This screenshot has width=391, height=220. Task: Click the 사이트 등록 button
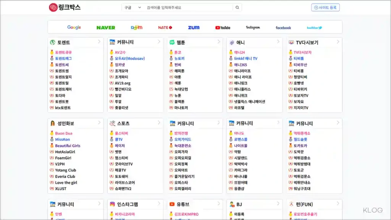click(325, 8)
